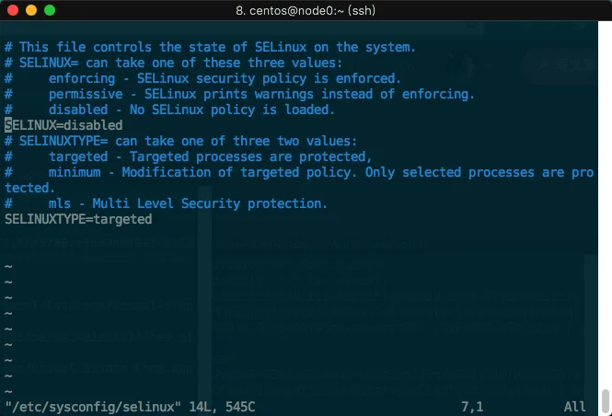Click the SELINUXTYPE=targeted line
Viewport: 612px width, 416px height.
point(78,220)
